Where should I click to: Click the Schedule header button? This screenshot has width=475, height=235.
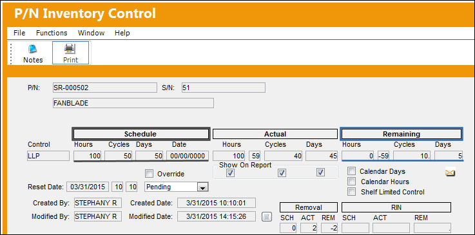click(x=141, y=134)
